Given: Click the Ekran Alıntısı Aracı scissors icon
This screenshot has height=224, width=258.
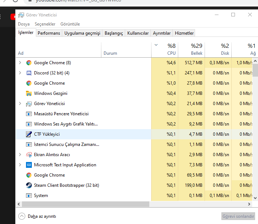Looking at the screenshot, I should click(x=29, y=155).
